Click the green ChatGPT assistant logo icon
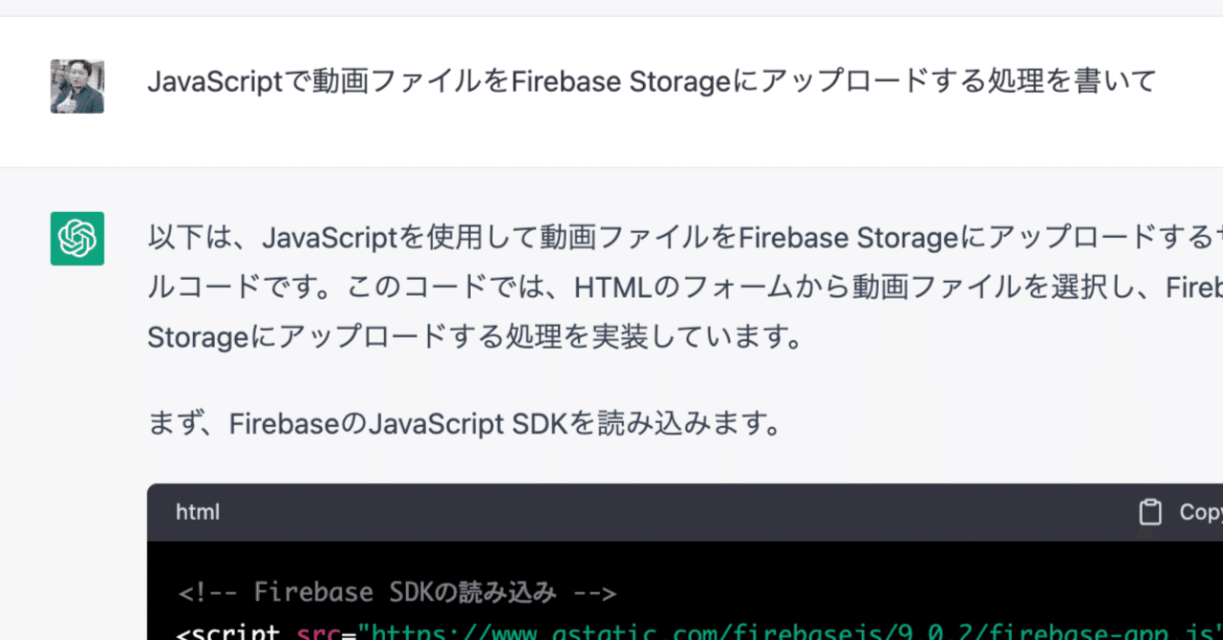This screenshot has height=640, width=1223. coord(77,238)
